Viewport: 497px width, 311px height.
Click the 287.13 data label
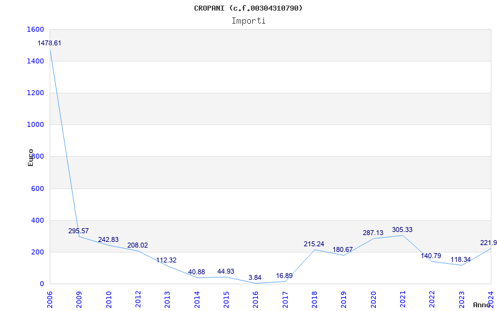pyautogui.click(x=373, y=233)
